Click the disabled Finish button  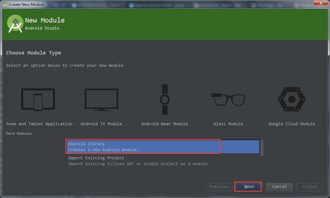[x=310, y=187]
